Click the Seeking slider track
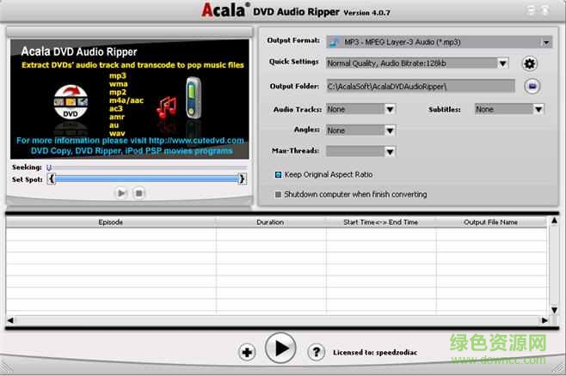Screen dimensions: 566x376 point(146,167)
